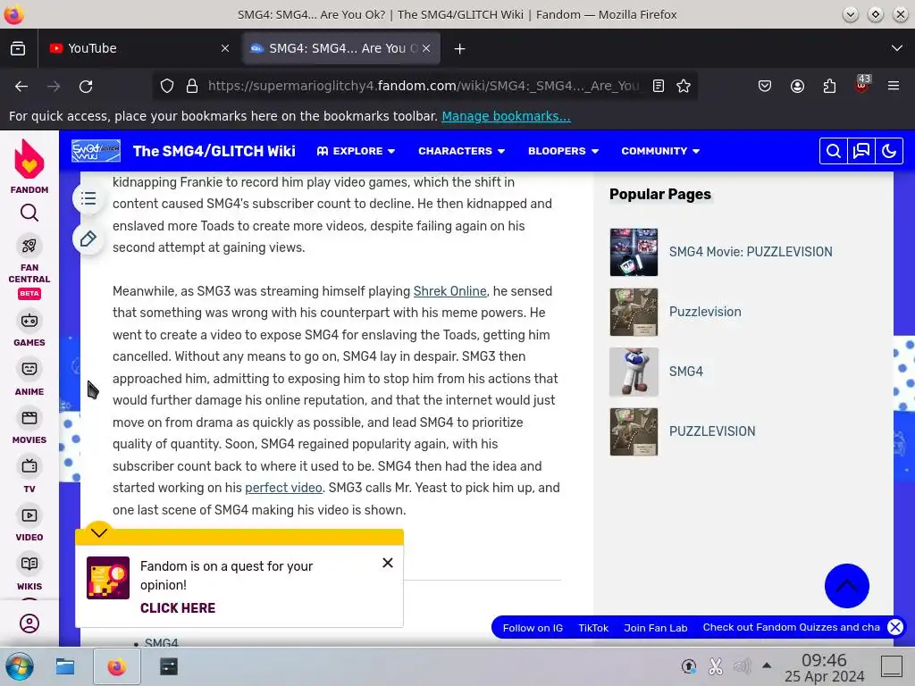Open the Movies clapperboard icon

coord(29,418)
